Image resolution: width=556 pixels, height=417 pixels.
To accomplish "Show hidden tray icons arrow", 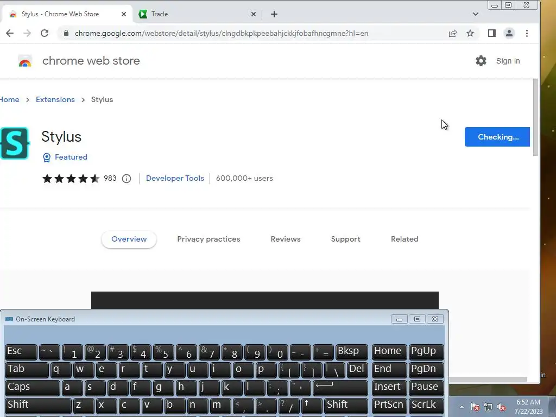I will coord(462,407).
